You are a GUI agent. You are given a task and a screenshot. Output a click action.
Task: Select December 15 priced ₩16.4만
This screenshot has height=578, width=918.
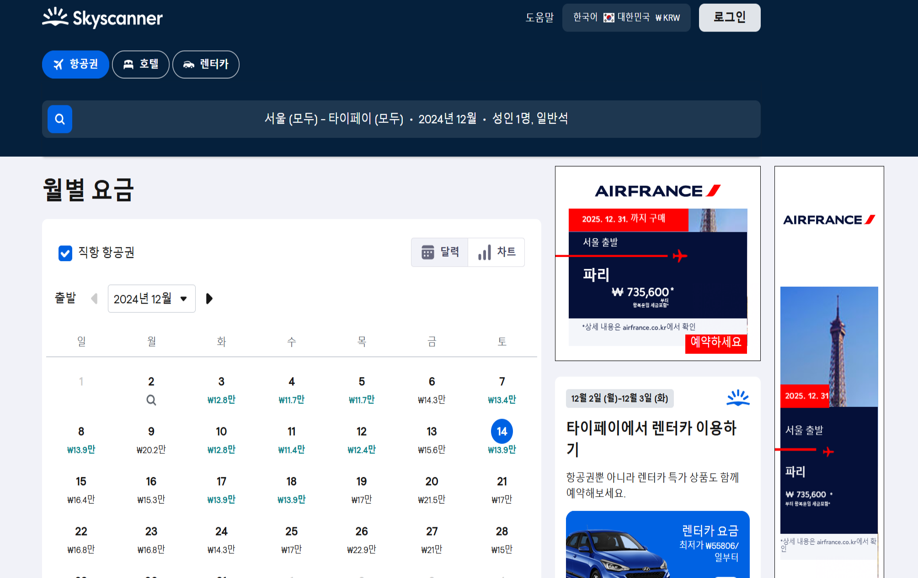pos(81,490)
